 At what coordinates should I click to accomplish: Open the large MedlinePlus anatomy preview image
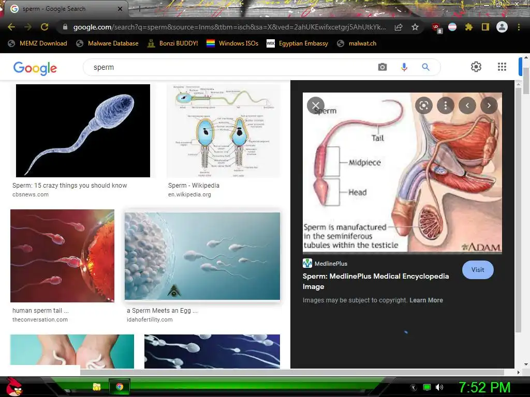click(402, 173)
